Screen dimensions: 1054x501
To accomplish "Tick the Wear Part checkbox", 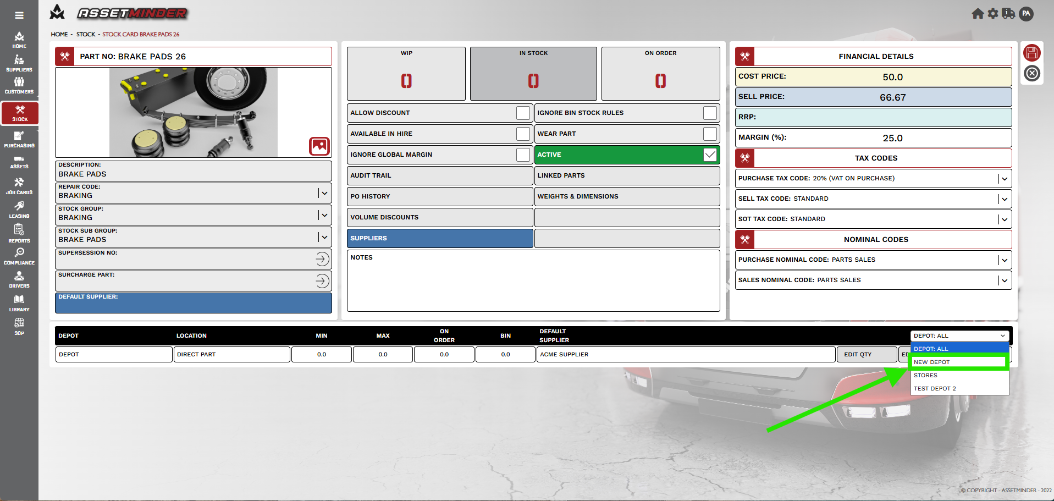I will click(710, 134).
